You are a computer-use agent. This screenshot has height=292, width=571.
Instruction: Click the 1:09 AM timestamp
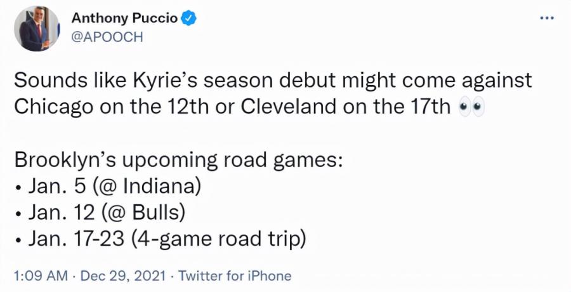click(x=41, y=275)
